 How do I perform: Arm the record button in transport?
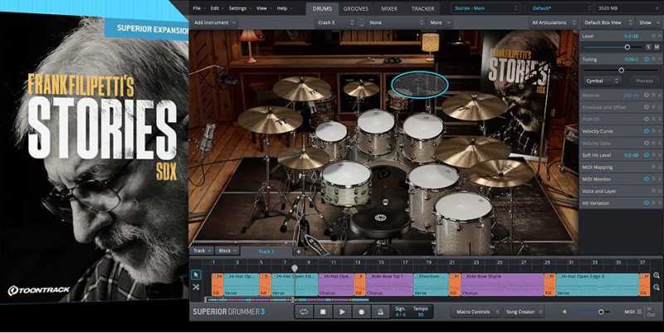coord(361,311)
